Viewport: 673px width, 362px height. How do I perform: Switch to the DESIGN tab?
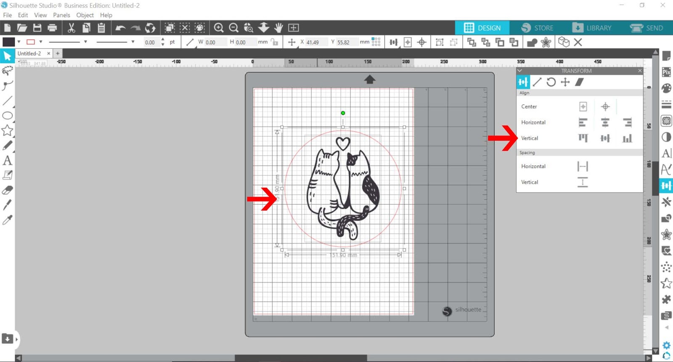coord(482,28)
